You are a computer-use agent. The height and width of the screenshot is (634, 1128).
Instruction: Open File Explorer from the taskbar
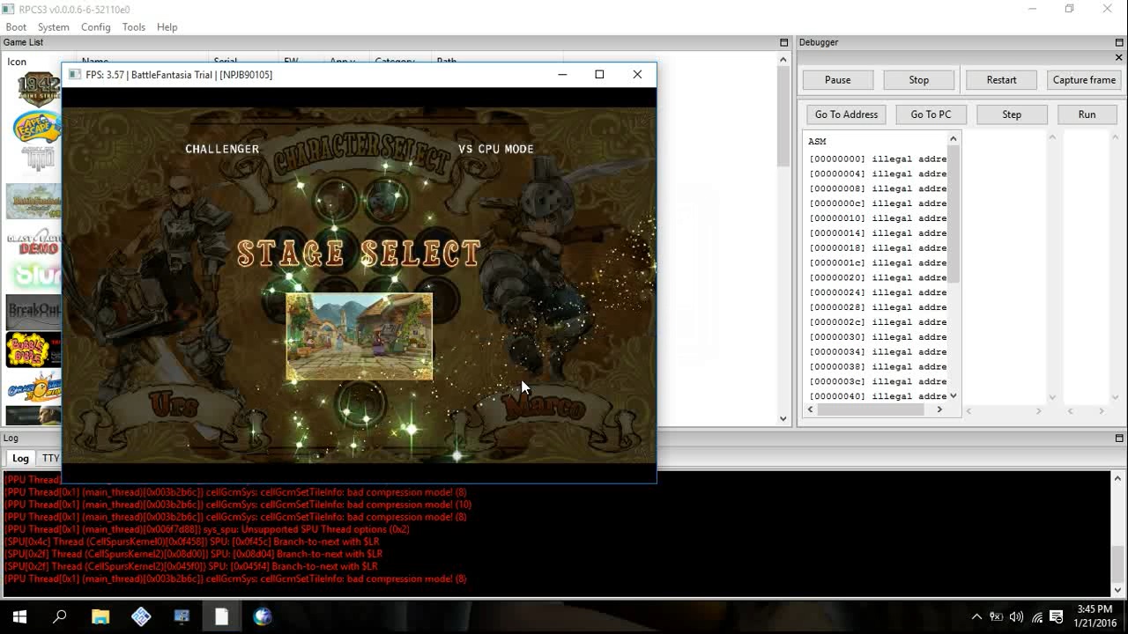click(100, 616)
